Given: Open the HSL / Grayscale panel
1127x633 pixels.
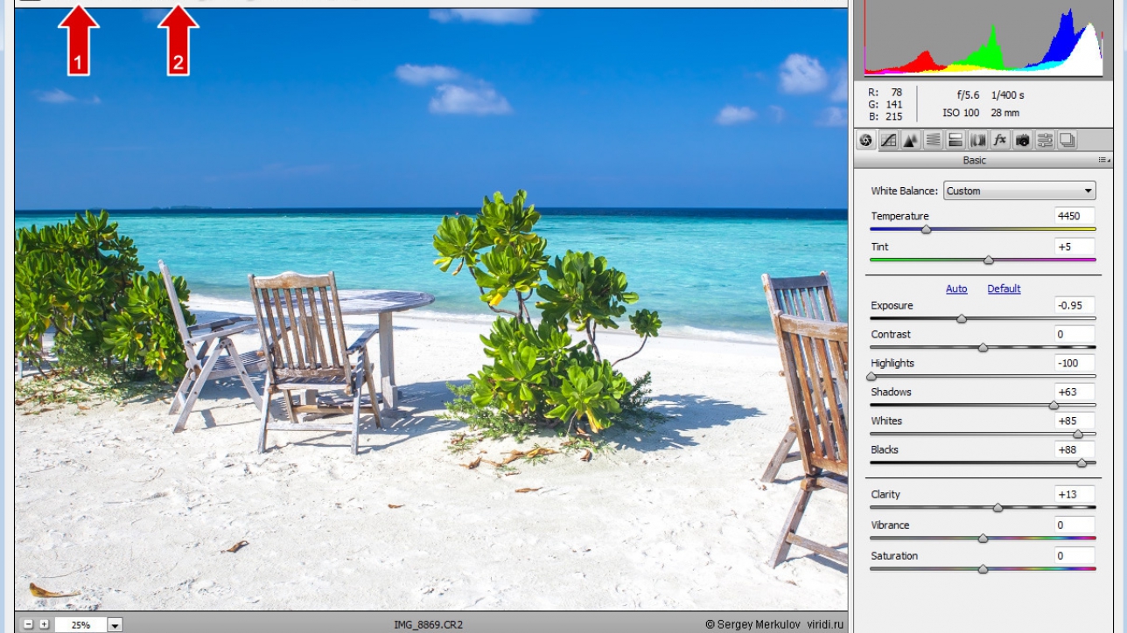Looking at the screenshot, I should click(934, 140).
